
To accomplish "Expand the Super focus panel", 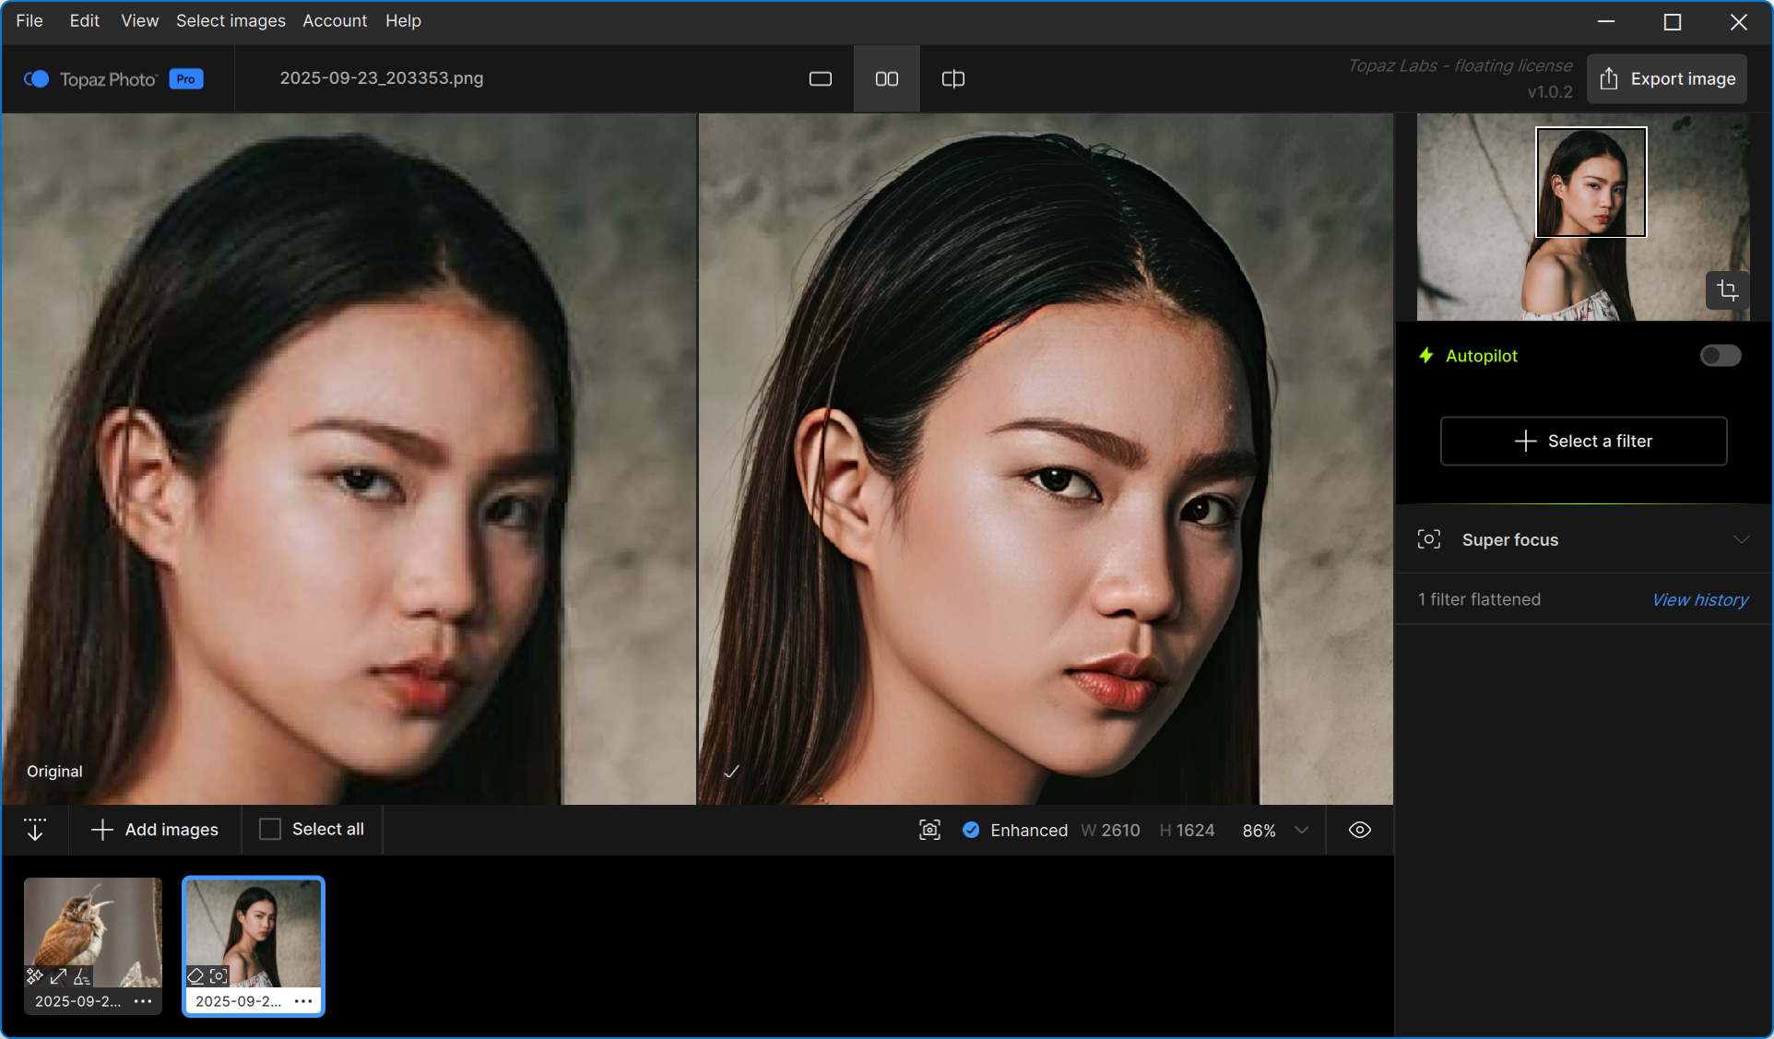I will 1741,539.
